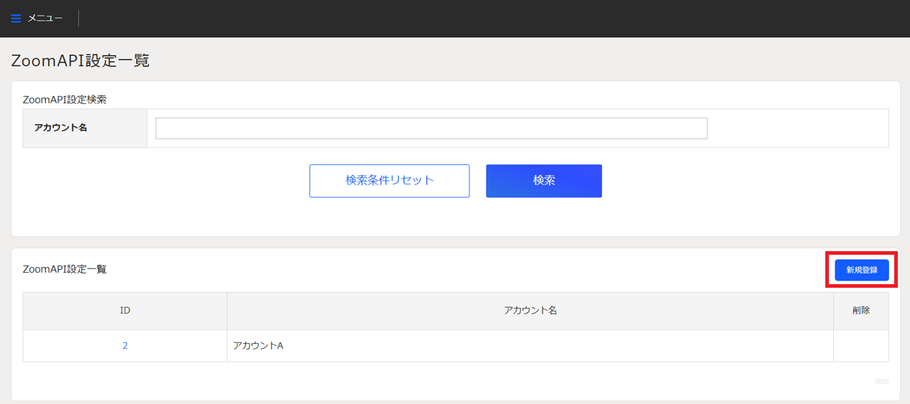Click the メニュー label in top bar
Image resolution: width=910 pixels, height=404 pixels.
[45, 19]
